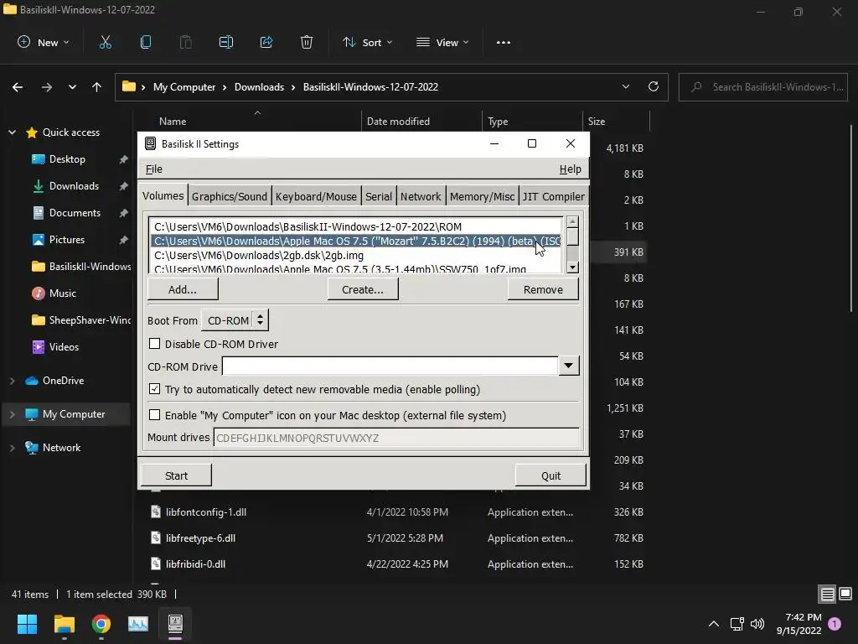Click the Paste icon in Explorer toolbar
Image resolution: width=858 pixels, height=644 pixels.
[x=185, y=43]
